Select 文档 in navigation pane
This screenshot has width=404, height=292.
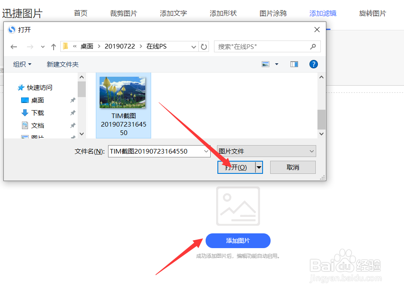point(33,125)
